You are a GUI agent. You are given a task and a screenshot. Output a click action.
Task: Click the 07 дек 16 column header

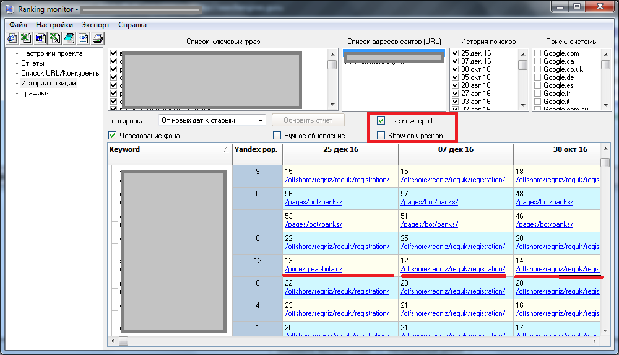click(x=456, y=154)
